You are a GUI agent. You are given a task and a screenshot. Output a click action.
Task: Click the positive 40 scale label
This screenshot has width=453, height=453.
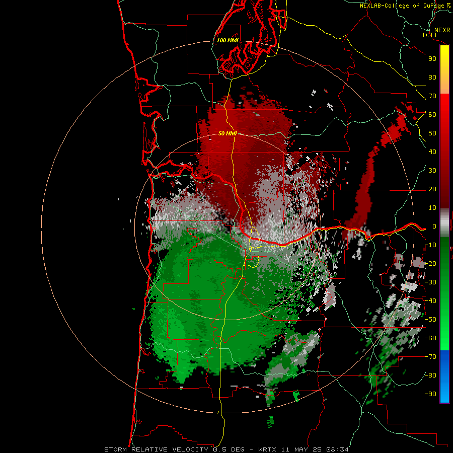click(432, 152)
